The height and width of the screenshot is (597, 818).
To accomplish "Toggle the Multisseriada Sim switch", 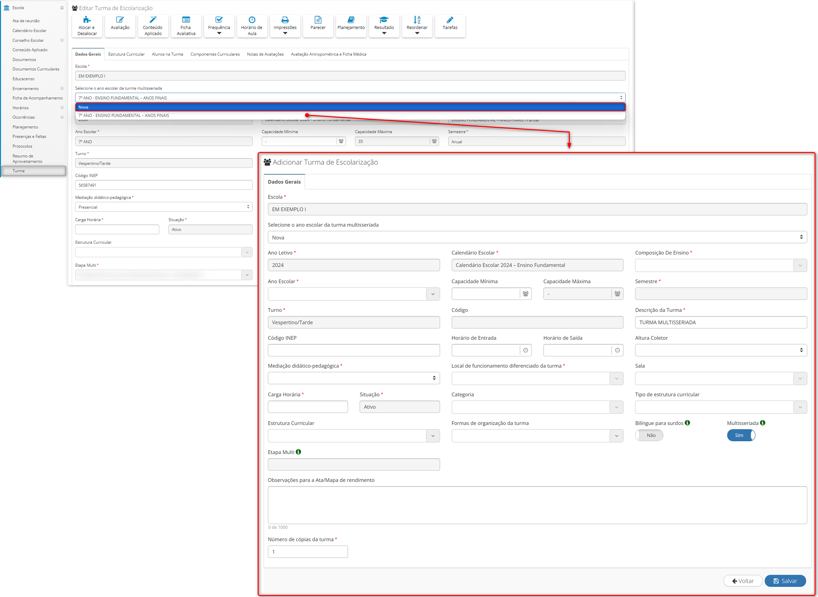I will coord(741,435).
